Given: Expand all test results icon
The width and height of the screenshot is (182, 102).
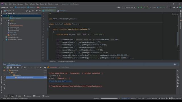Looking at the screenshot, I should tap(22, 67).
